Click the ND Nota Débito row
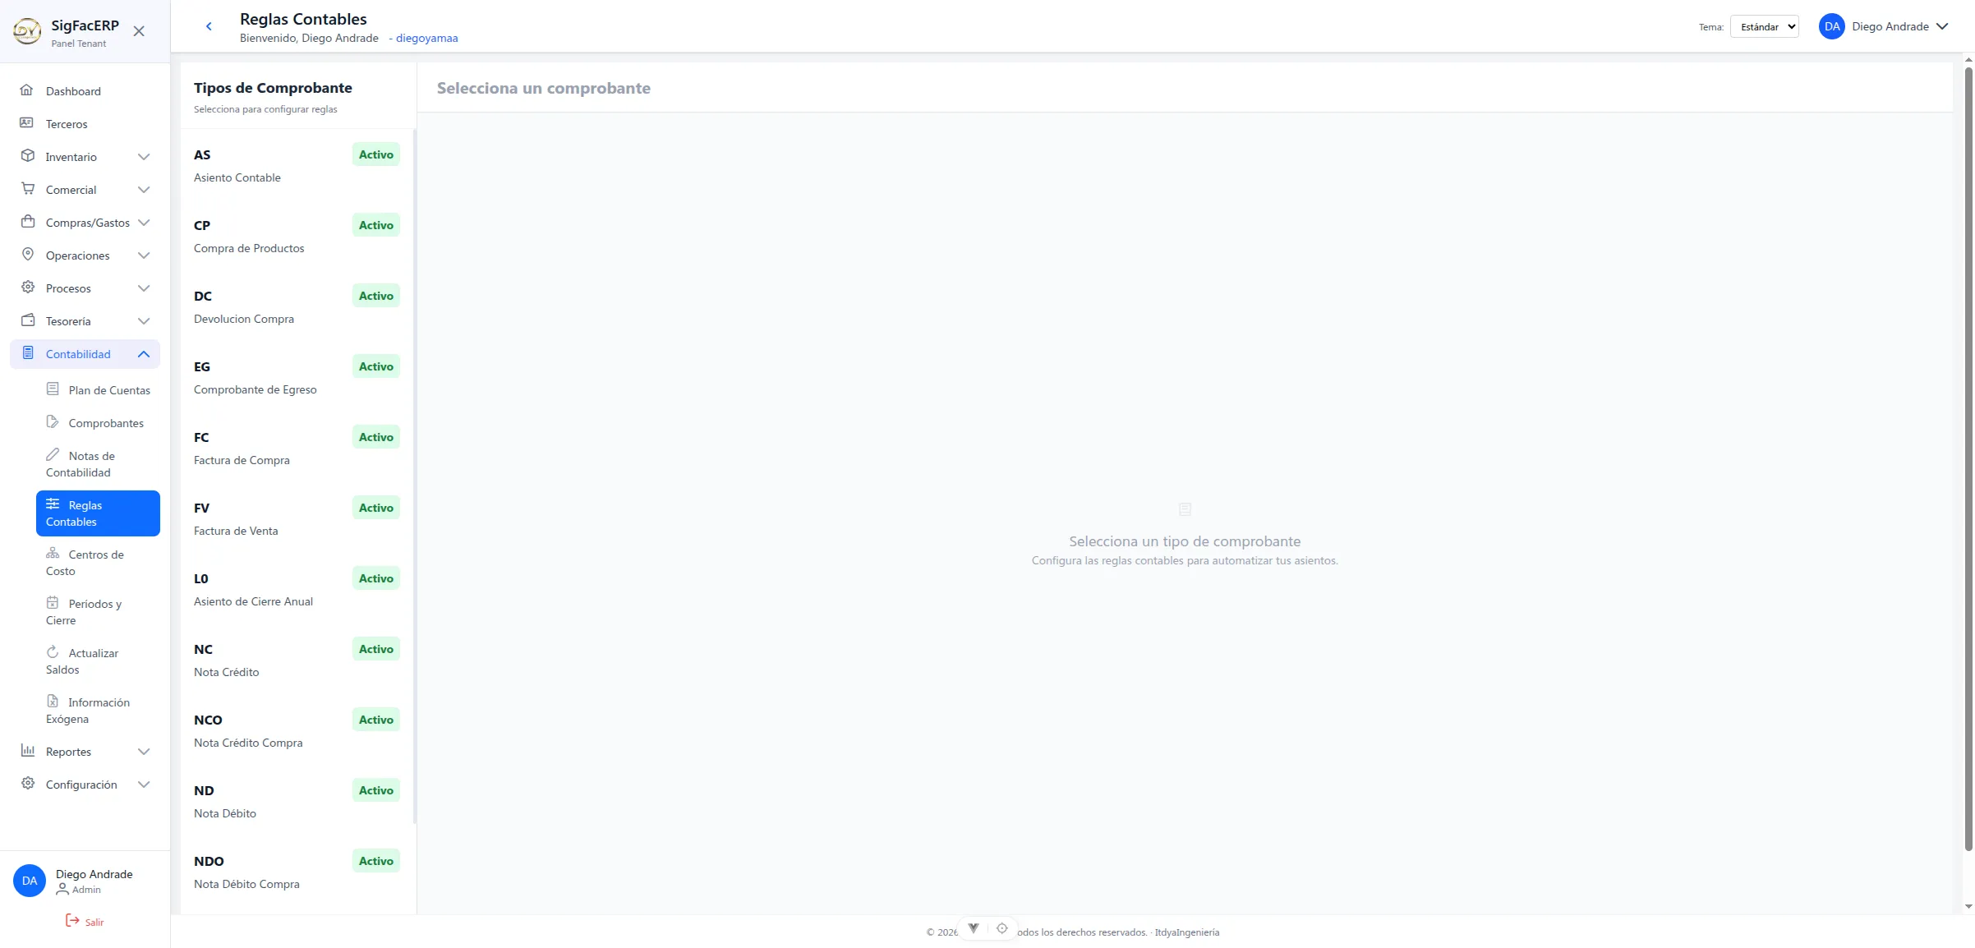Screen dimensions: 1975x948 (x=297, y=801)
